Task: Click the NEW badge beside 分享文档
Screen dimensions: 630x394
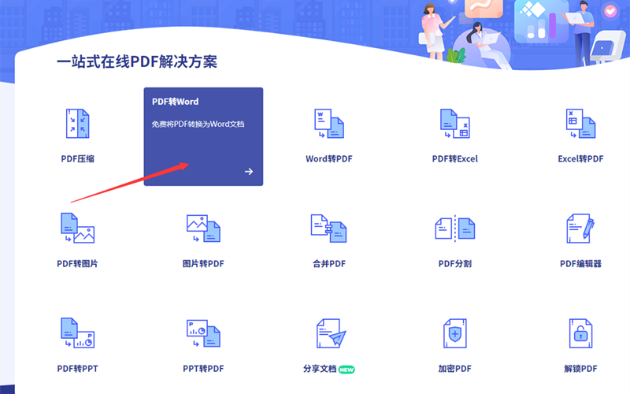Action: [346, 369]
